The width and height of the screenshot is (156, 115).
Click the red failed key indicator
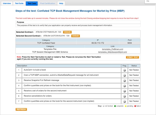(135, 106)
